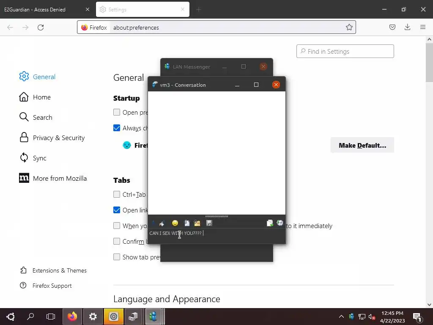Open the notification center icon

[x=417, y=317]
